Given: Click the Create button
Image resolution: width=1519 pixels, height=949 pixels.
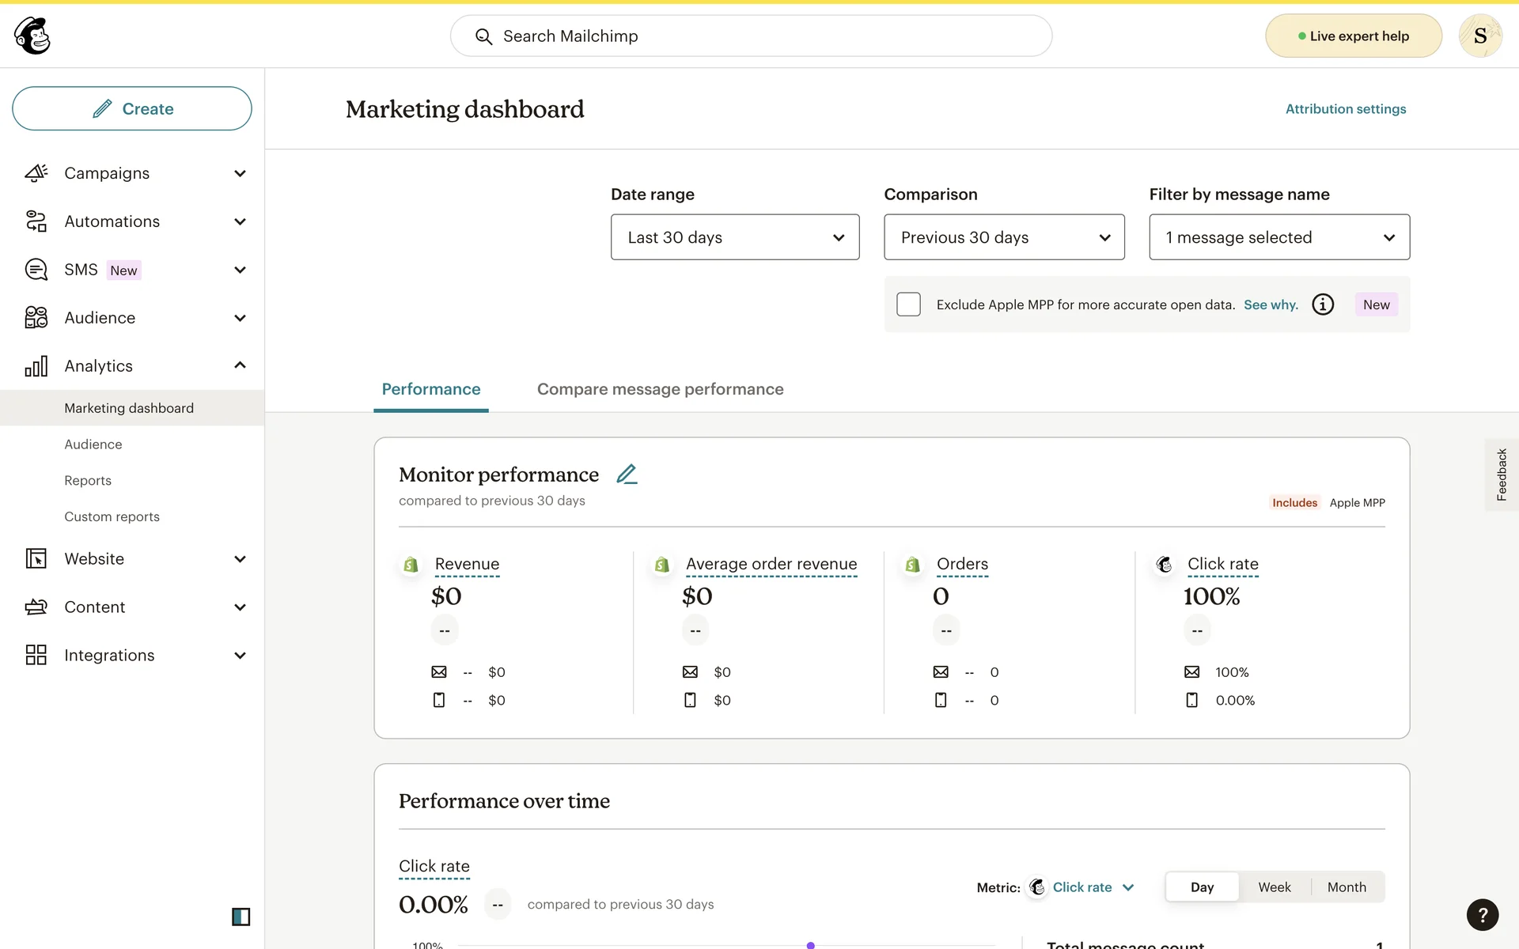Looking at the screenshot, I should coord(132,108).
